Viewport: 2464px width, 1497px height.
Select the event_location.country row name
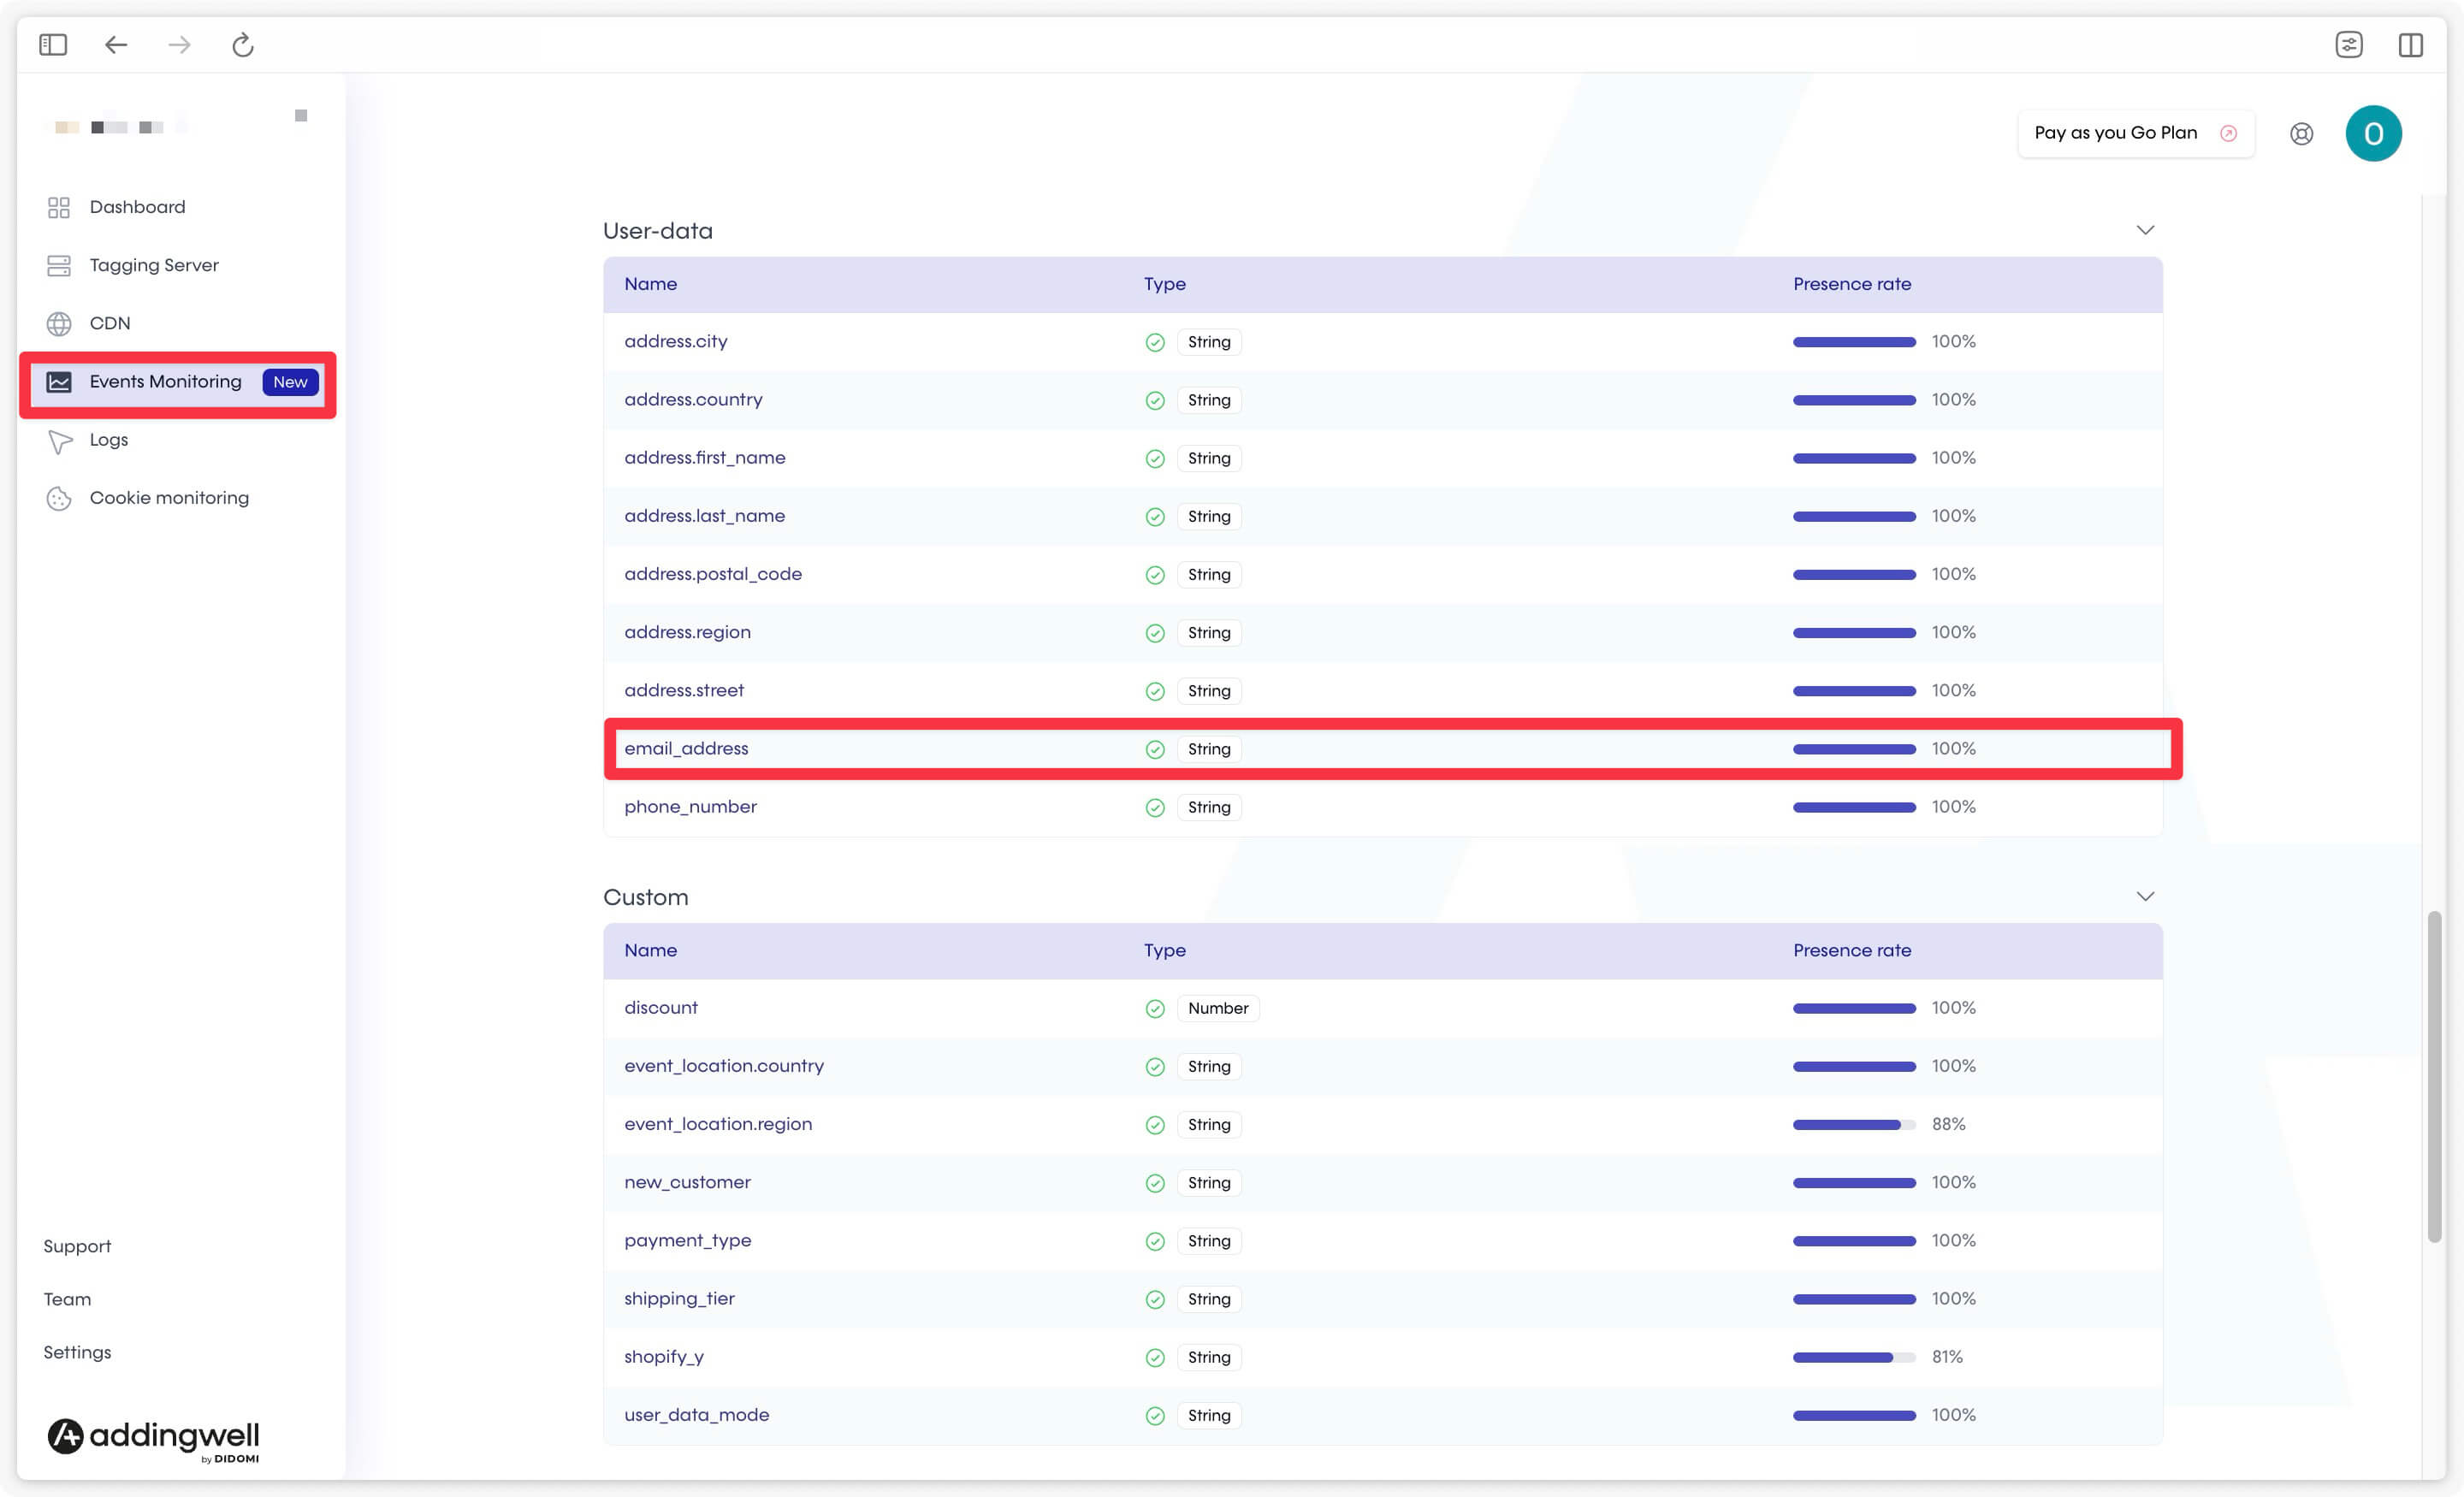tap(724, 1066)
